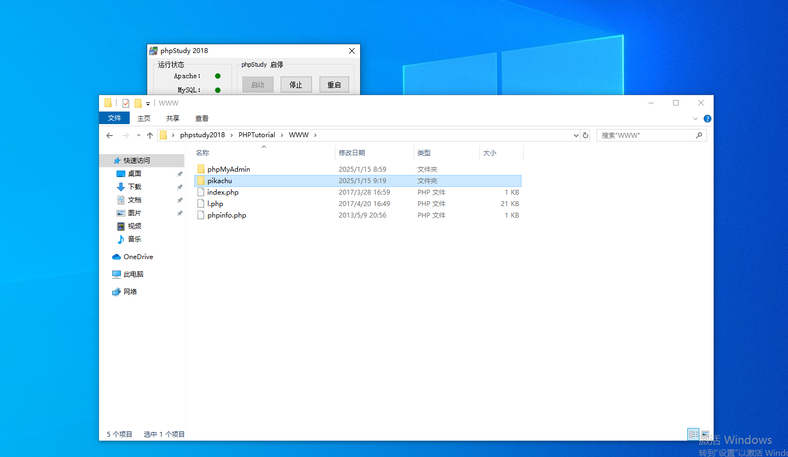Close the phpStudy 2018 window

pyautogui.click(x=352, y=51)
